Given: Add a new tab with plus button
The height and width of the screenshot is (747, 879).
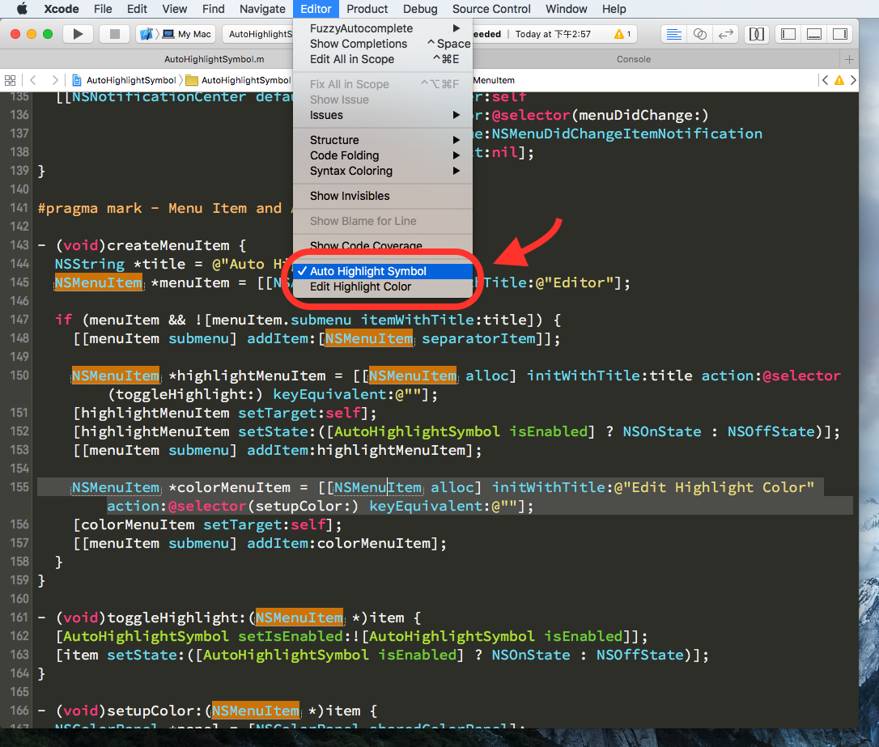Looking at the screenshot, I should point(848,59).
